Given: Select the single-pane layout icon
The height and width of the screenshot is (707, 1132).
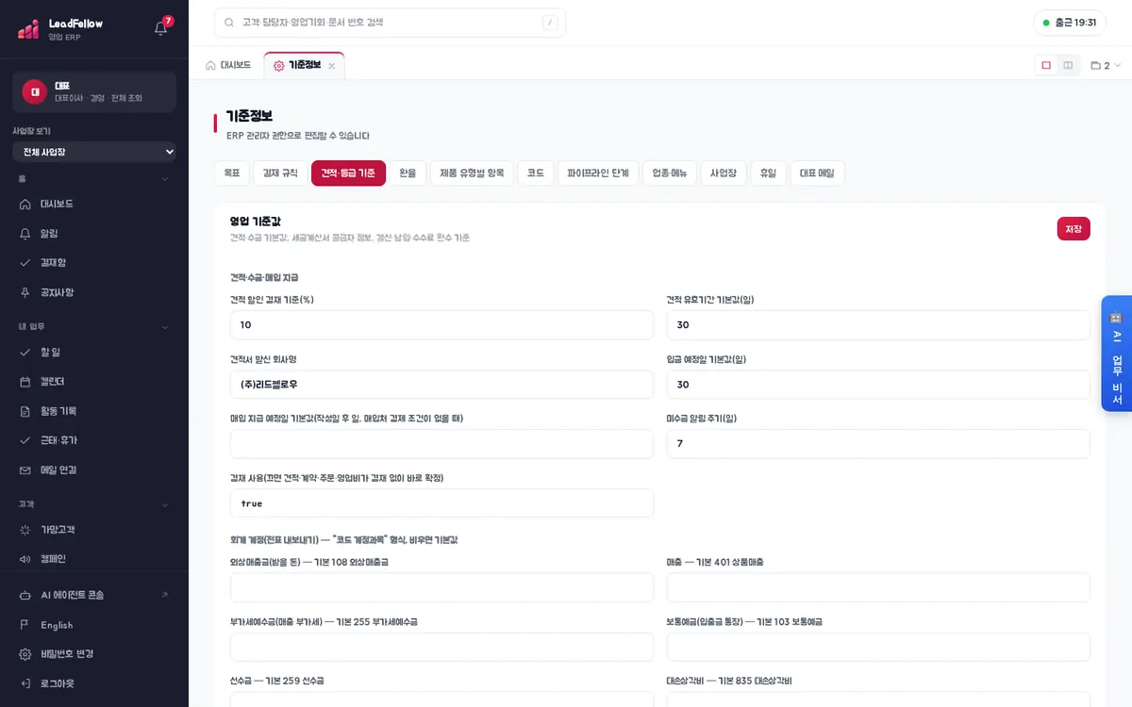Looking at the screenshot, I should coord(1046,65).
